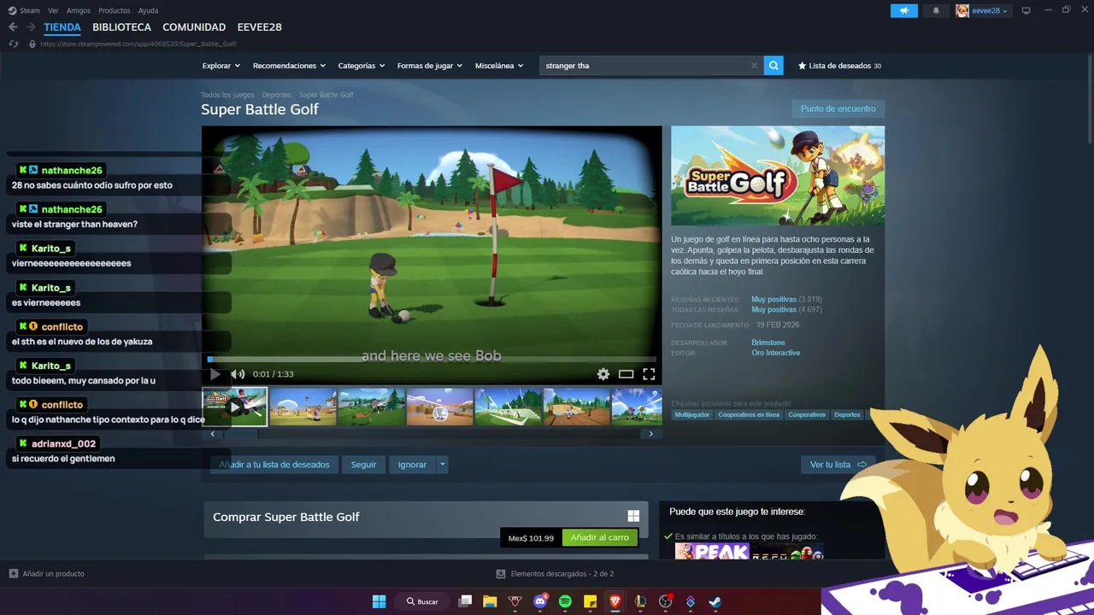Open Punto de encuentro
The height and width of the screenshot is (615, 1094).
(x=838, y=108)
